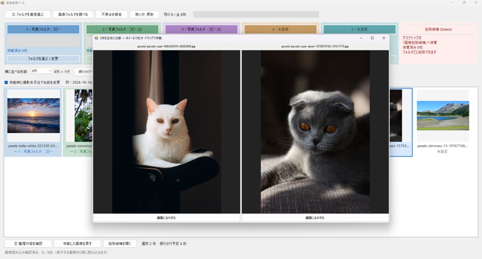Click フォルダを選ぶ / 変更 under slot 1
This screenshot has height=259, width=482.
tap(43, 58)
